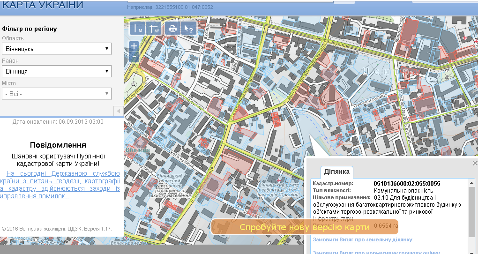This screenshot has height=254, width=478.
Task: Select the distance measuring tool
Action: tap(137, 29)
